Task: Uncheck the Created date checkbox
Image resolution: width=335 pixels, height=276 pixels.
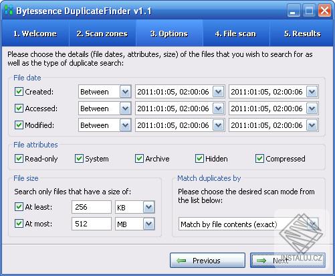Action: pyautogui.click(x=19, y=91)
